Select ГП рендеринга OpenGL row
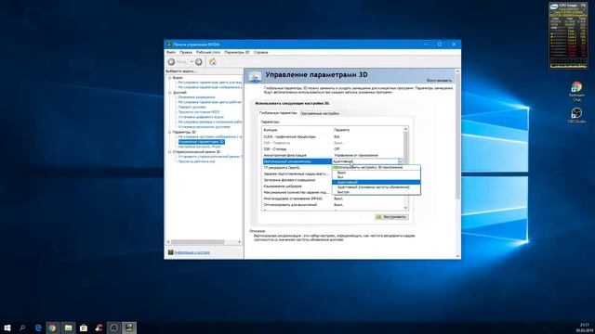This screenshot has width=595, height=334. tap(297, 168)
